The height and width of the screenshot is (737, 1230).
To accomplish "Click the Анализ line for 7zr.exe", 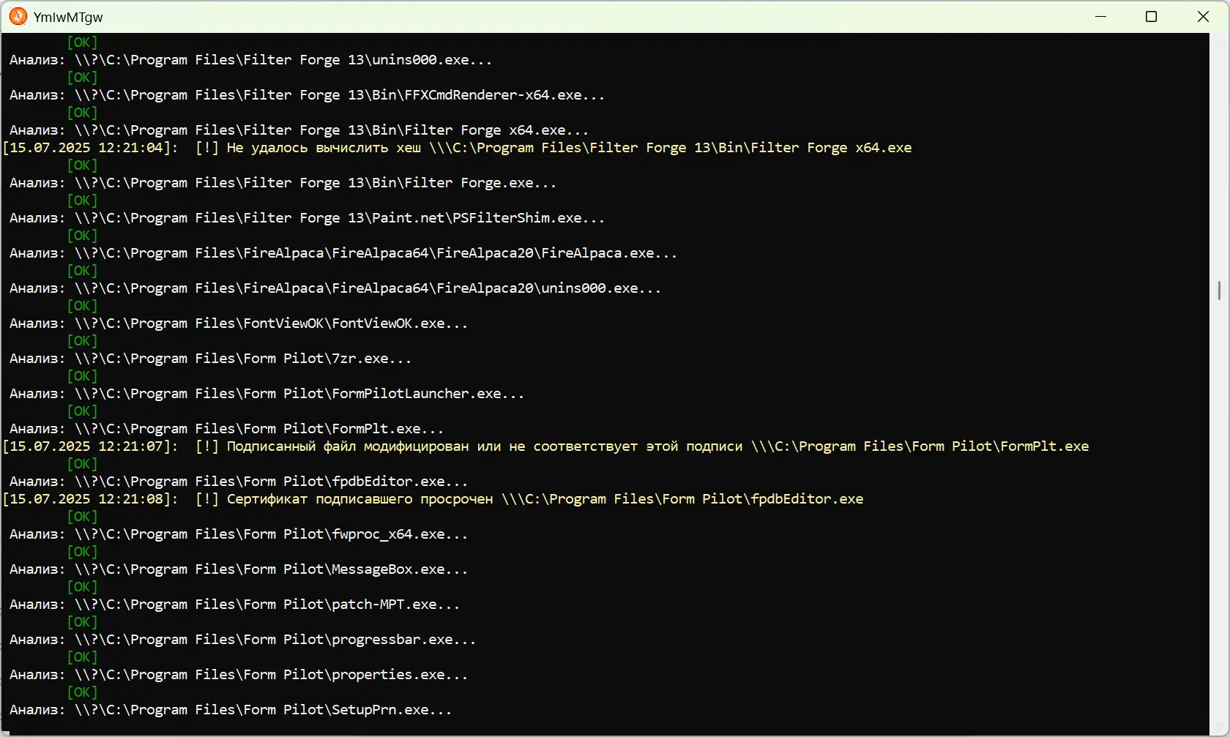I will [210, 359].
